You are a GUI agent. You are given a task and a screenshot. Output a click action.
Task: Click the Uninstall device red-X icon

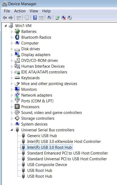63,18
